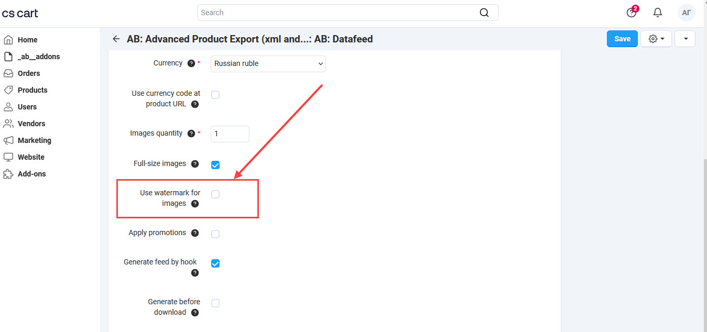Open Products in the sidebar
This screenshot has height=332, width=707.
click(32, 90)
